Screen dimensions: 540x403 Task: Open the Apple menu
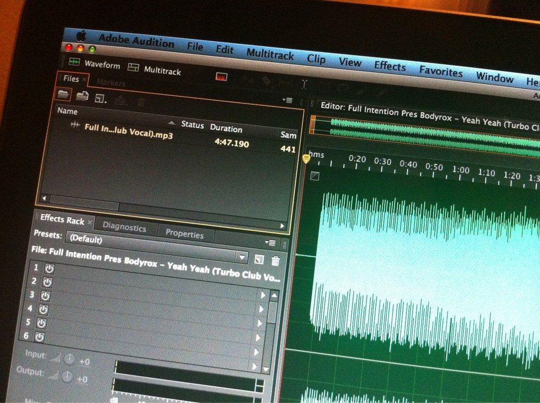81,35
